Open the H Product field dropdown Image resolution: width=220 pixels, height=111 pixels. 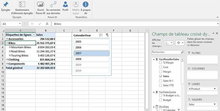[215, 89]
